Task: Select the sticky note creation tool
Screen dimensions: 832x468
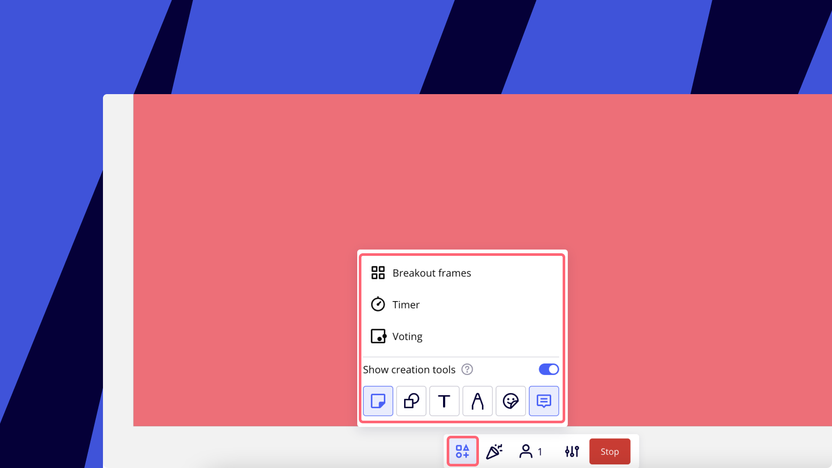Action: [x=378, y=401]
